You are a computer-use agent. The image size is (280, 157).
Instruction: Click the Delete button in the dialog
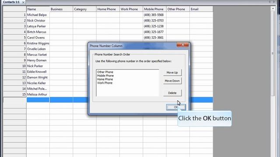click(172, 93)
